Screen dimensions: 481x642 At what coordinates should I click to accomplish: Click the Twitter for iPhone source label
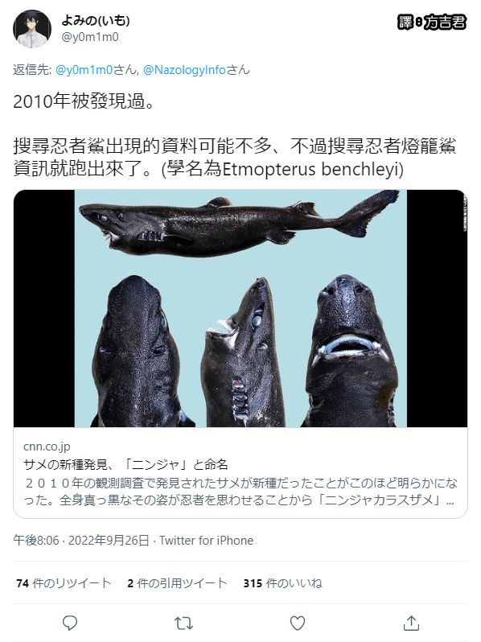207,541
